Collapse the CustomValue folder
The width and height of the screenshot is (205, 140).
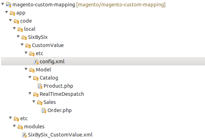pyautogui.click(x=22, y=45)
